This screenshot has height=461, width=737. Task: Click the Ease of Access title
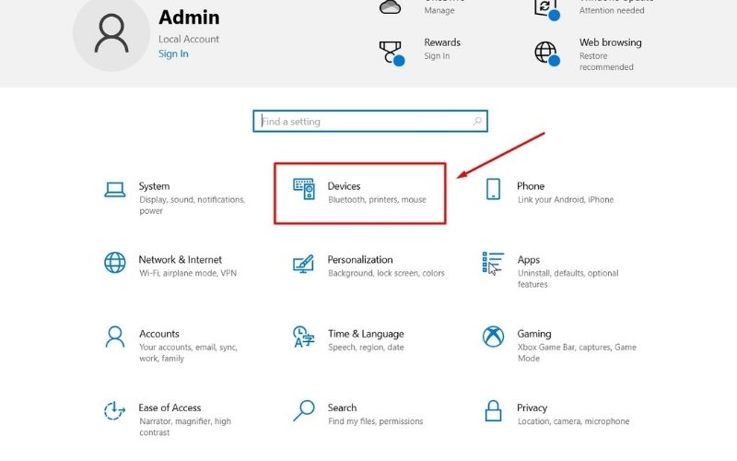[170, 408]
